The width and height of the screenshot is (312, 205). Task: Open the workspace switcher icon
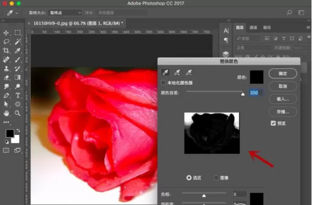point(301,12)
